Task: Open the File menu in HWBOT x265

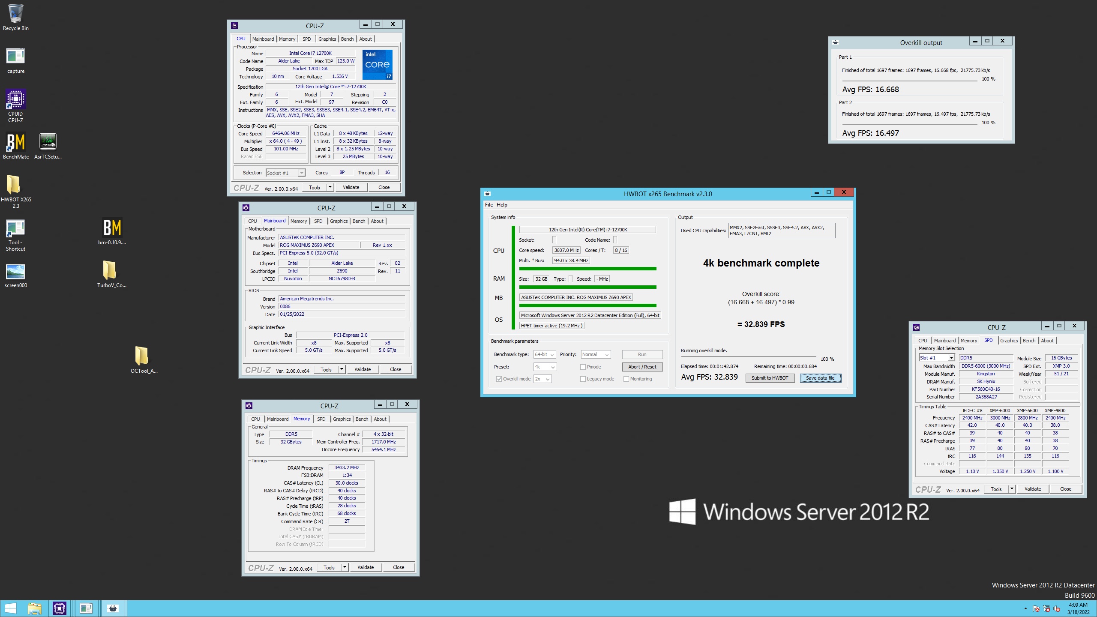Action: click(x=489, y=205)
